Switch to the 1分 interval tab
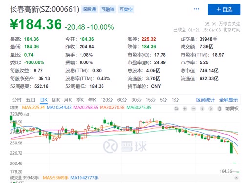 click(x=175, y=100)
